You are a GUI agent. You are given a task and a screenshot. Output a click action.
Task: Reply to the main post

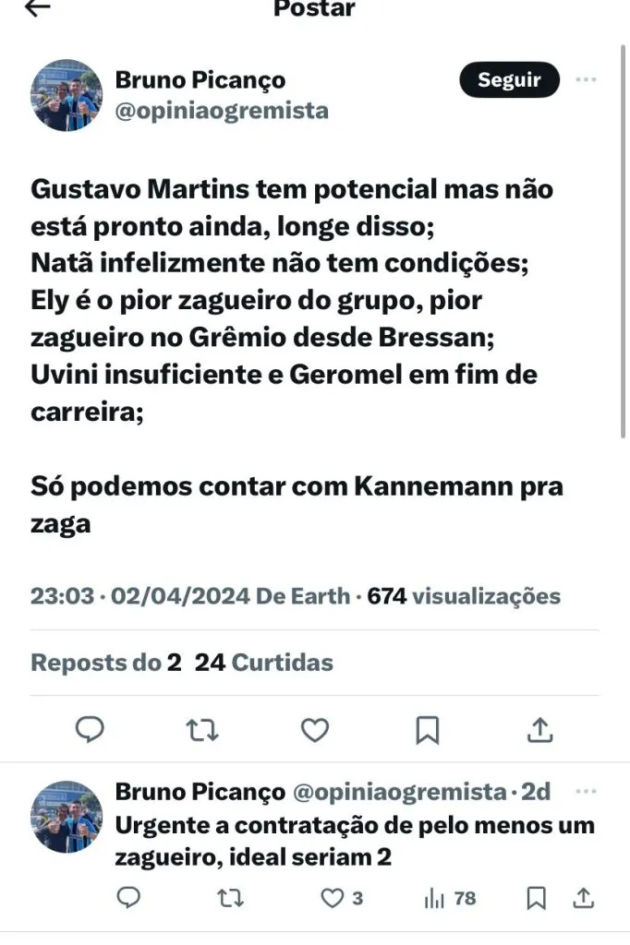90,730
